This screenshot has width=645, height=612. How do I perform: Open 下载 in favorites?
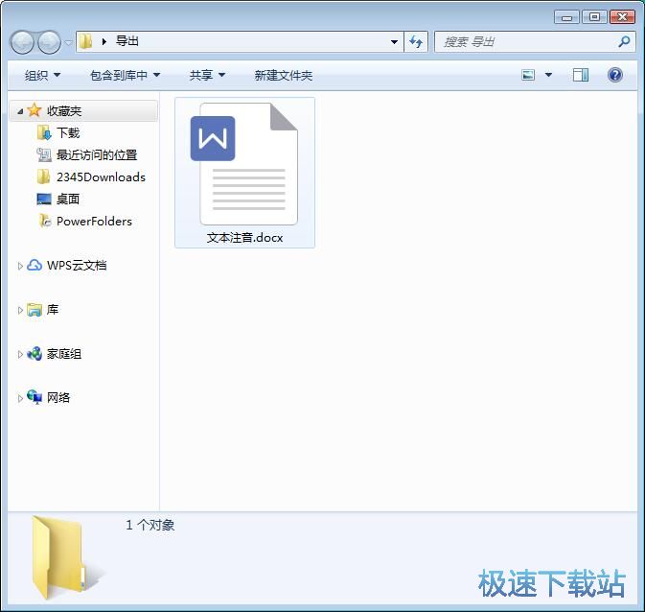pos(68,133)
